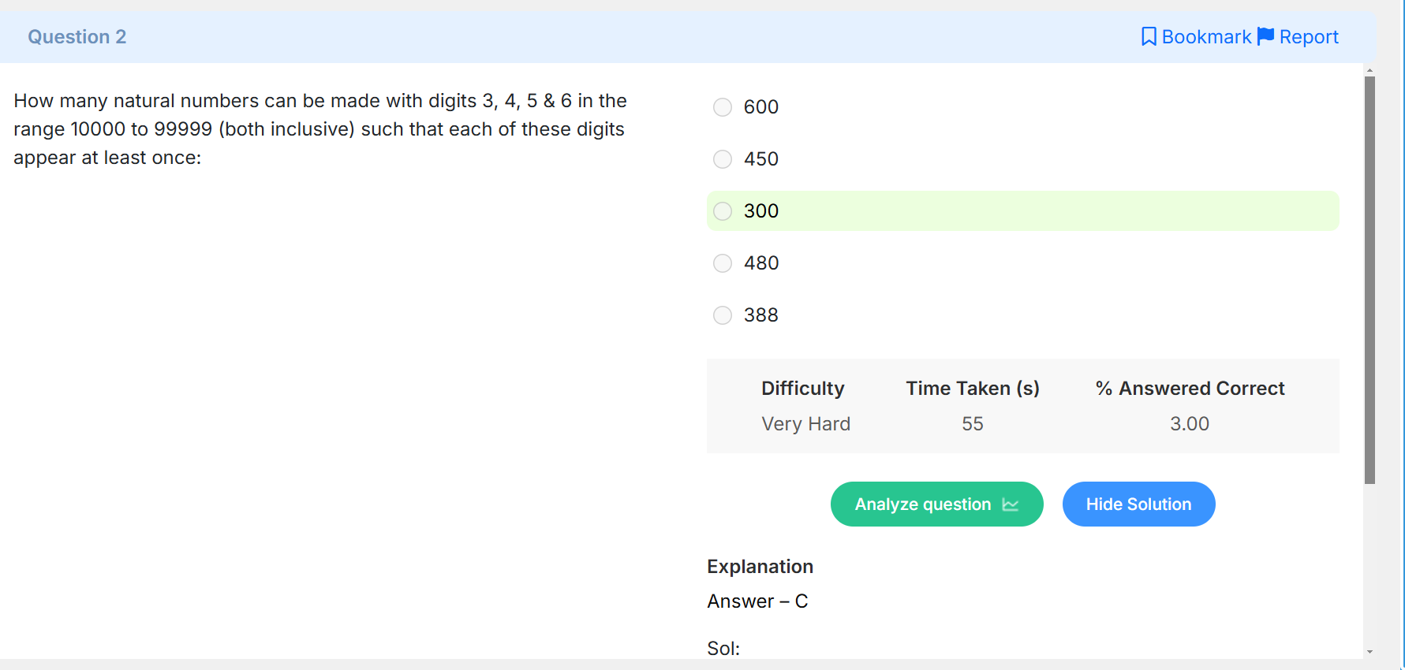Viewport: 1405px width, 670px height.
Task: Select the 600 answer option
Action: point(723,107)
